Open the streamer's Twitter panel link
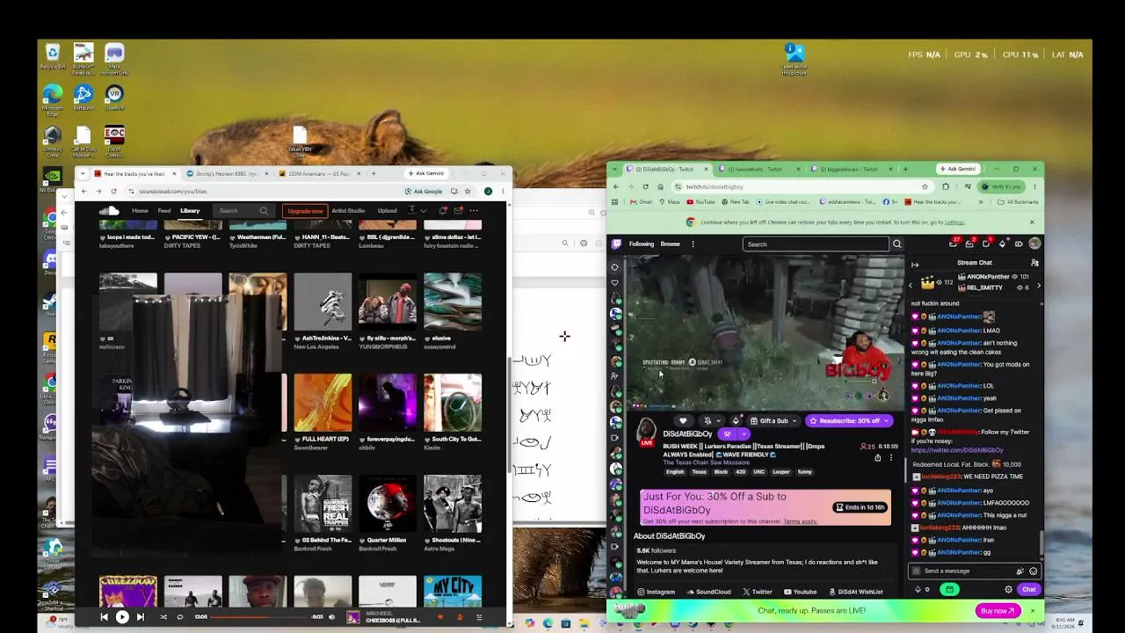The width and height of the screenshot is (1125, 633). [757, 592]
